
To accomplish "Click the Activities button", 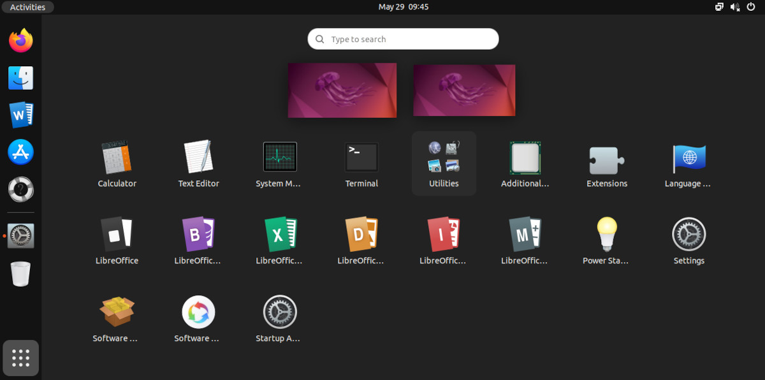I will (x=27, y=7).
